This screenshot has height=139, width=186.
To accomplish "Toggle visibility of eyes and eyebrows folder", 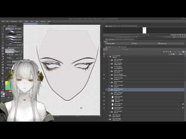I will [104, 75].
